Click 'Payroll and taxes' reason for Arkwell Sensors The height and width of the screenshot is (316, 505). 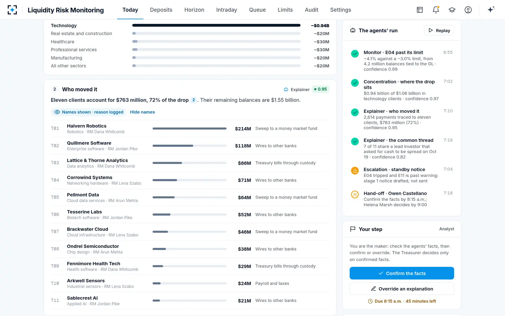click(272, 283)
